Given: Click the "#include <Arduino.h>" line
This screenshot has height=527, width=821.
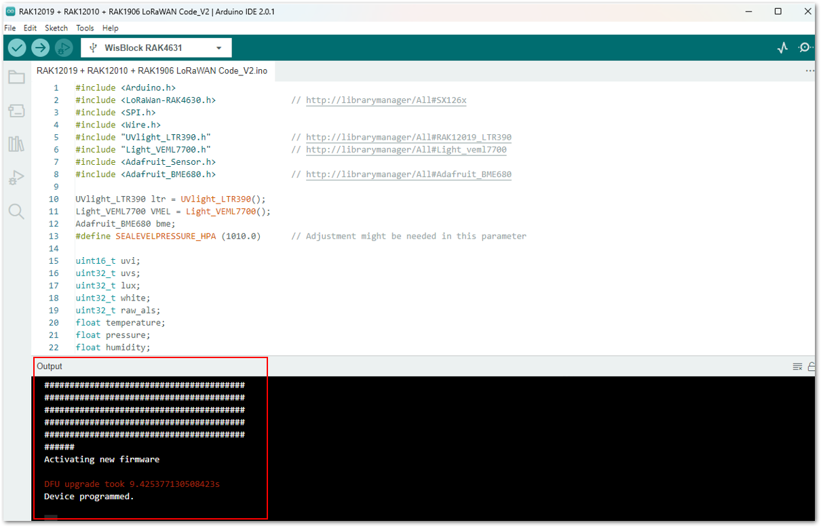Looking at the screenshot, I should coord(126,88).
